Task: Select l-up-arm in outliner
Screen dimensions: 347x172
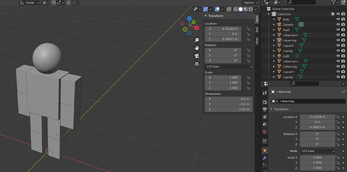Action: (288, 45)
